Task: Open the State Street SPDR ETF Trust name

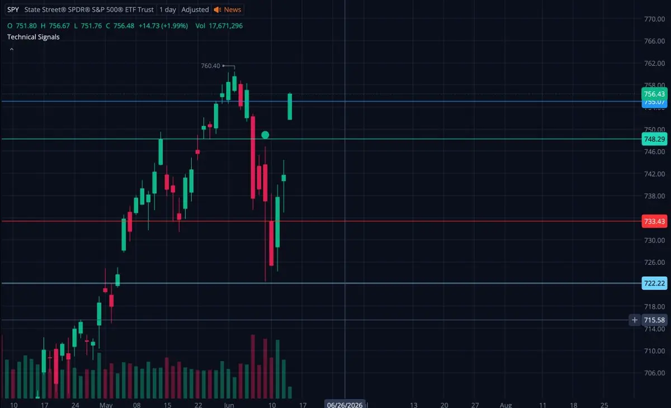Action: point(89,10)
